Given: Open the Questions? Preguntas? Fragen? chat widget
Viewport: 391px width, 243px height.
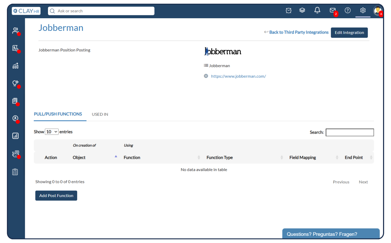Looking at the screenshot, I should coord(331,234).
